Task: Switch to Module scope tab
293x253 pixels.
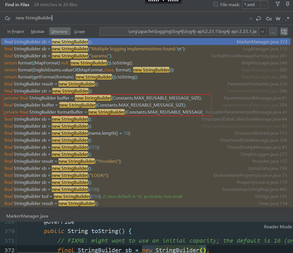Action: pos(37,31)
